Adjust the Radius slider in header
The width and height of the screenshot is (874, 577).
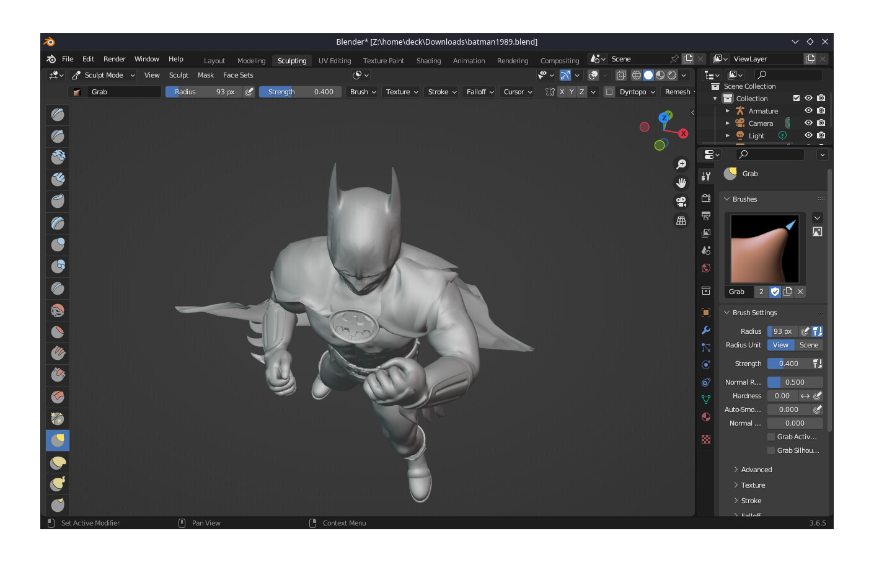[x=204, y=92]
